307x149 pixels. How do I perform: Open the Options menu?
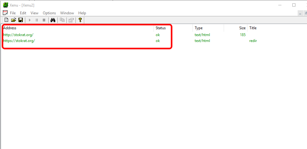pyautogui.click(x=49, y=13)
